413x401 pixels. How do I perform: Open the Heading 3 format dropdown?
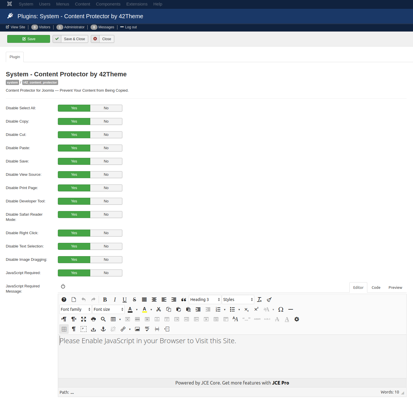point(205,300)
